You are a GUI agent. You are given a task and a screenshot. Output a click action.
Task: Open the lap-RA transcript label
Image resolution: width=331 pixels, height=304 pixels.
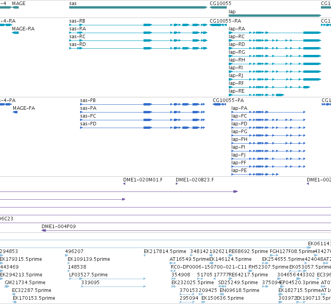point(237,29)
